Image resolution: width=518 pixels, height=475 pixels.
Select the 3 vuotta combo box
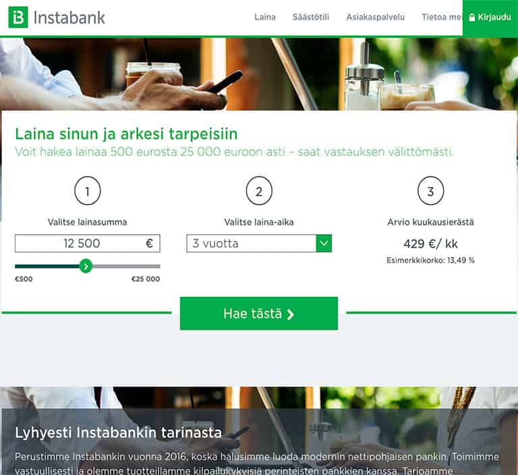(259, 244)
